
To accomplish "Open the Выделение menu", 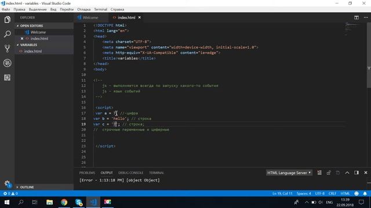I will 38,9.
